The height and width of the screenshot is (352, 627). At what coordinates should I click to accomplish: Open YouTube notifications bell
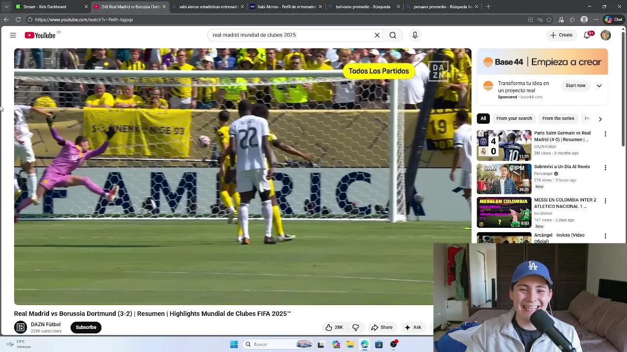tap(587, 35)
